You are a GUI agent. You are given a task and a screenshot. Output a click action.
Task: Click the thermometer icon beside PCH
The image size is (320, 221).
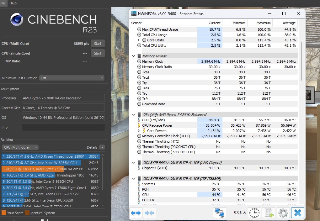pyautogui.click(x=139, y=189)
